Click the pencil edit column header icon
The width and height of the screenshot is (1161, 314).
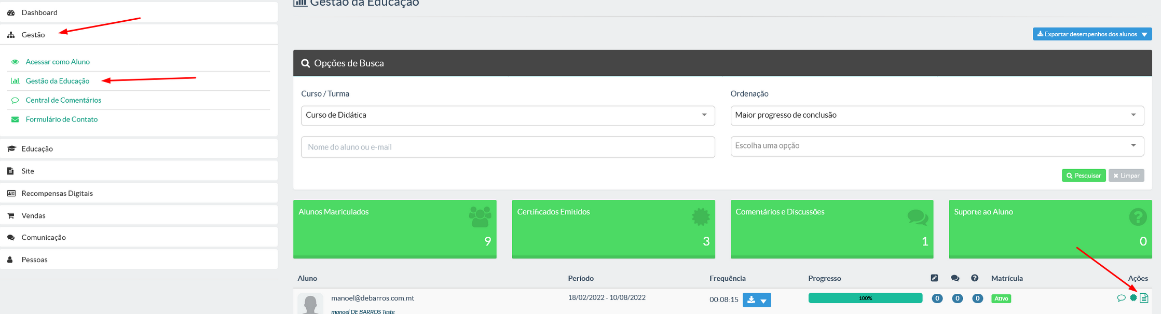[x=934, y=278]
